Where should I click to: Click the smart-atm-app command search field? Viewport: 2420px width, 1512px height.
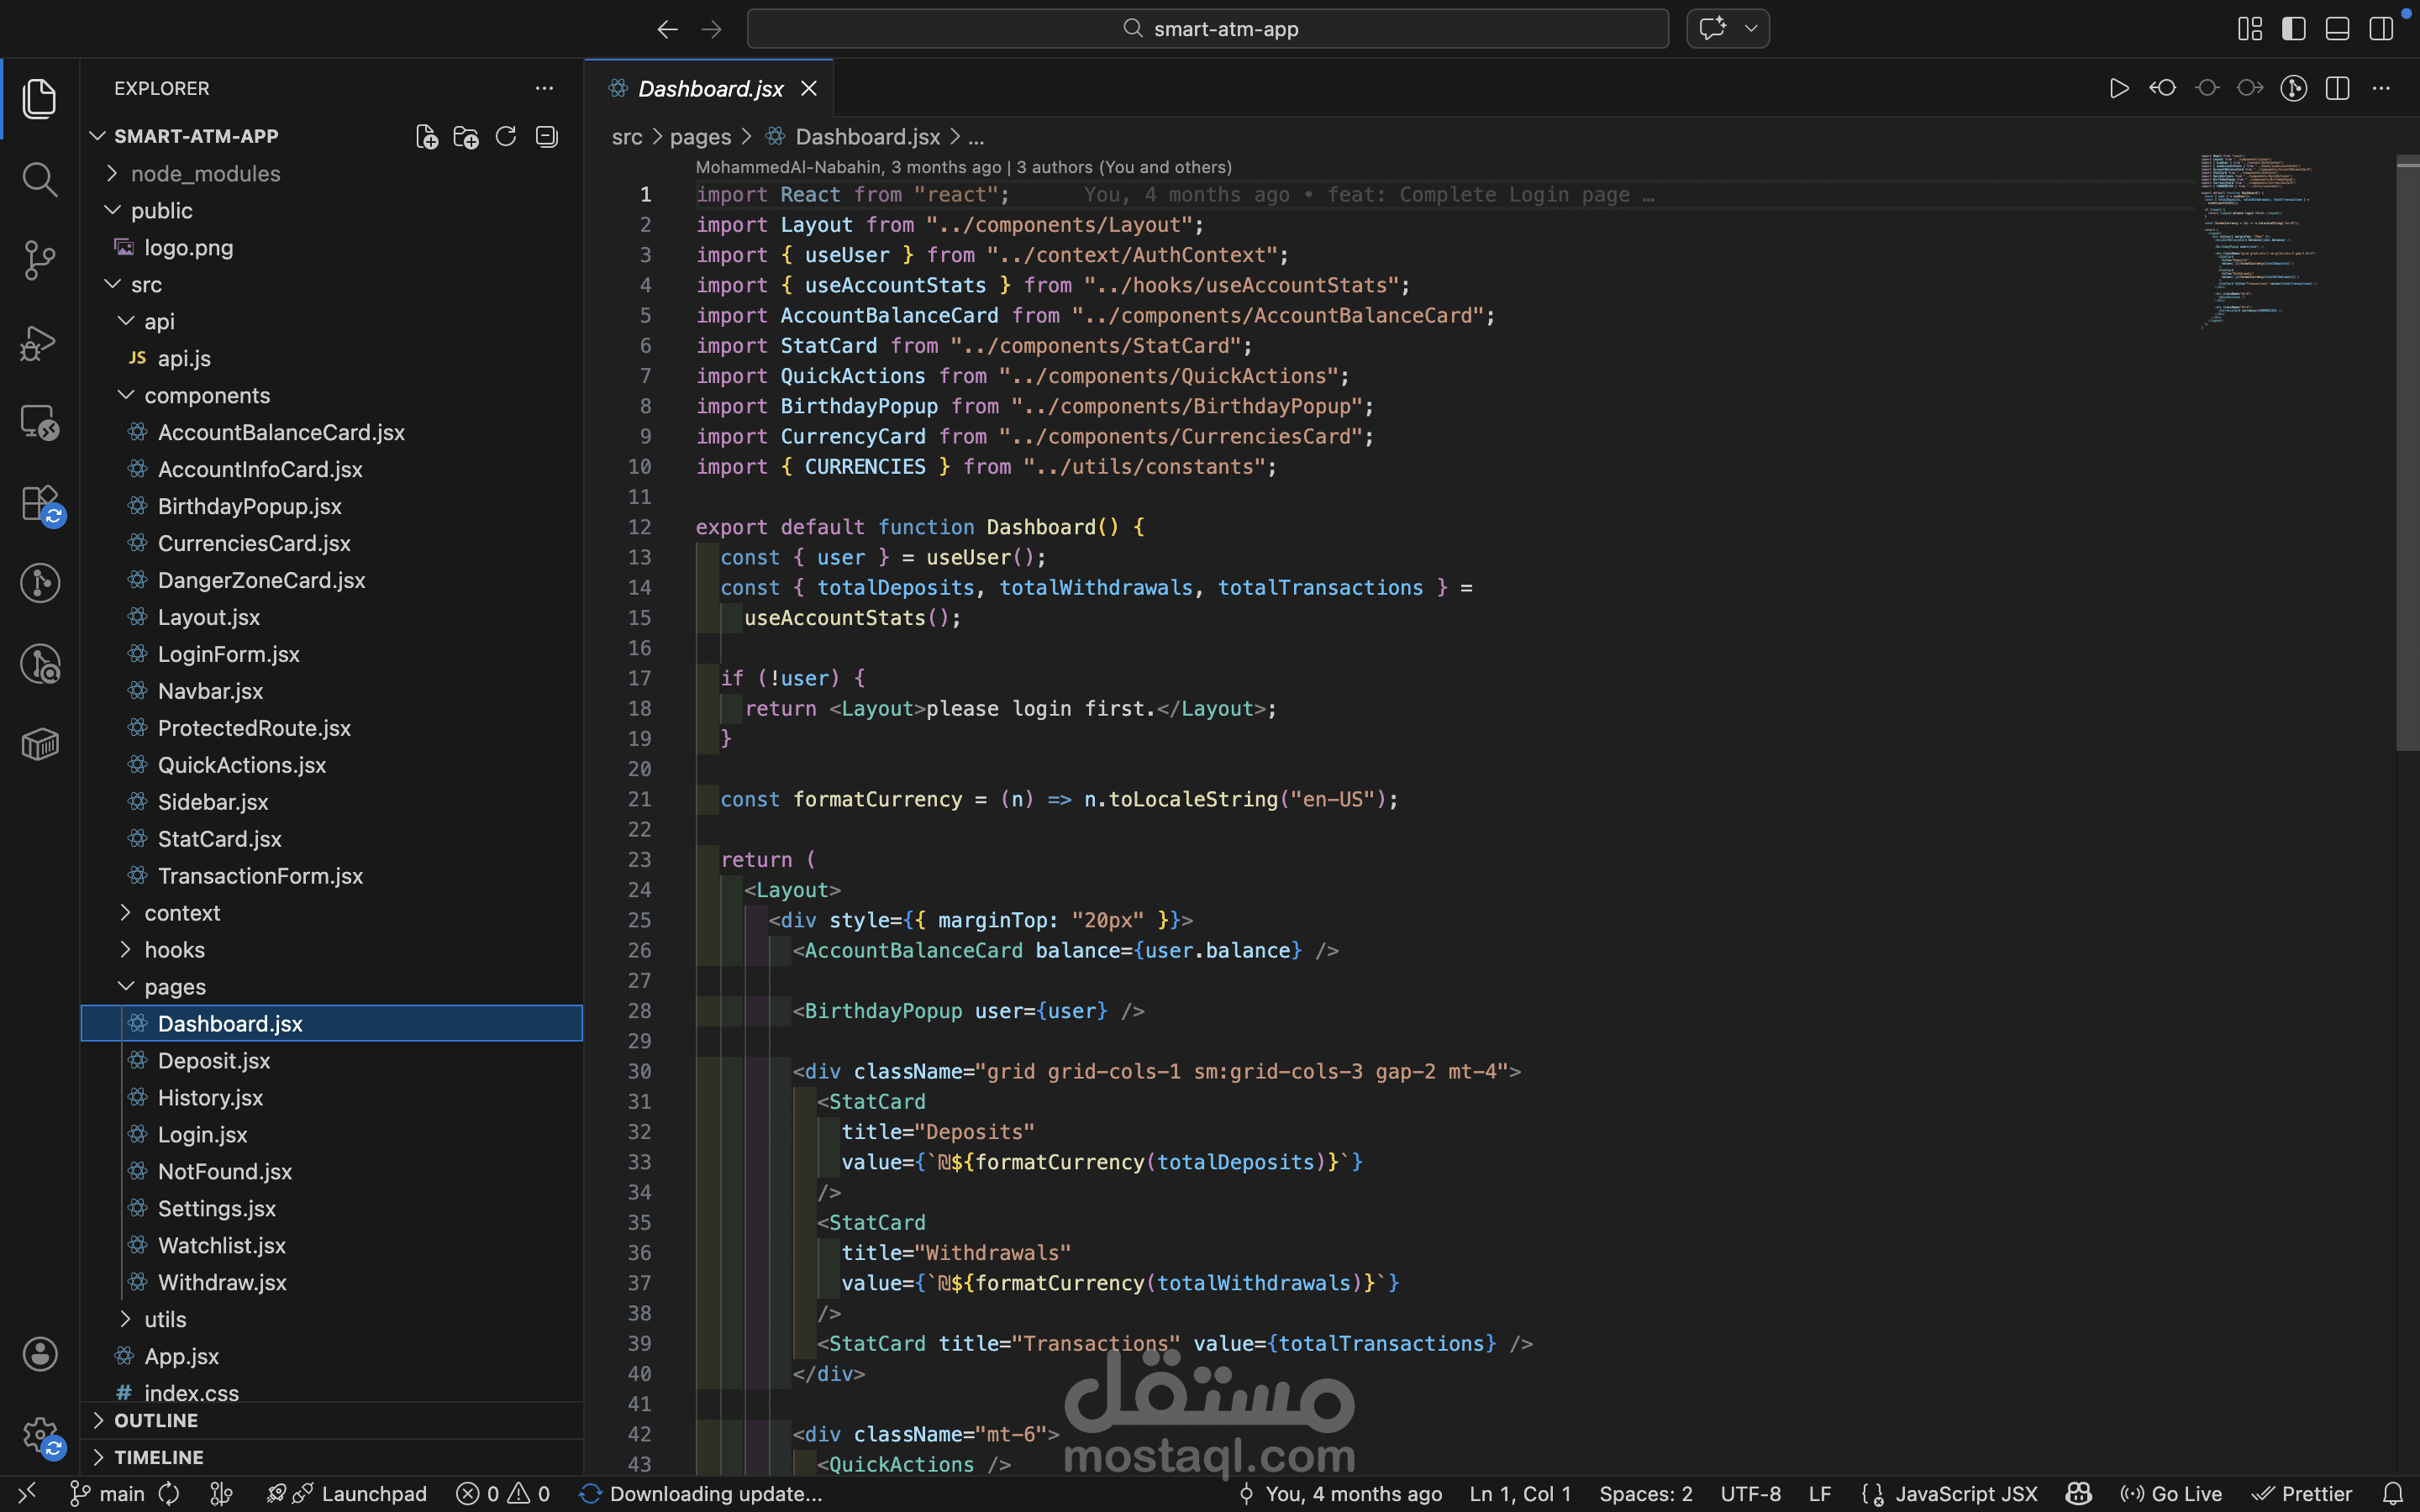(1207, 29)
